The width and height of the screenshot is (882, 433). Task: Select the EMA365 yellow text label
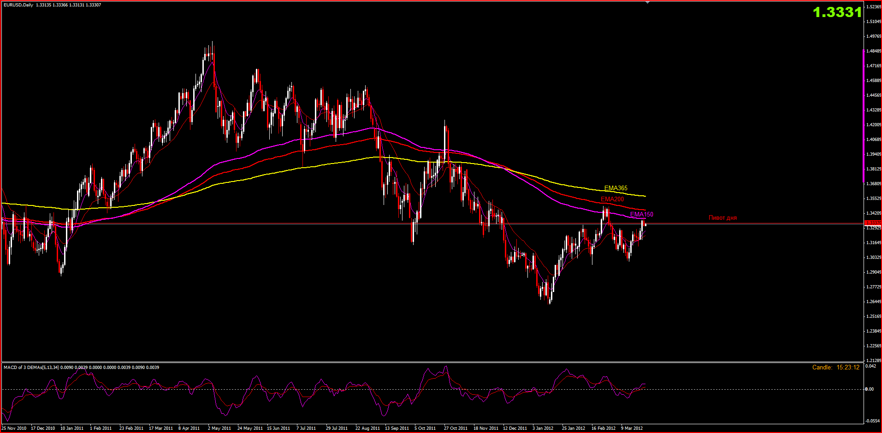click(x=616, y=188)
